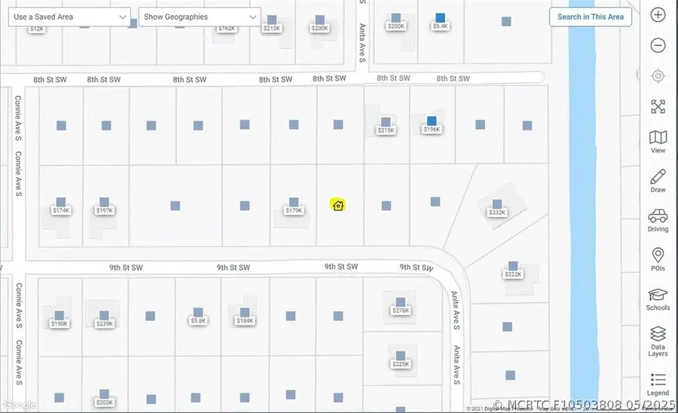
Task: Select the $5.8K property marker
Action: (198, 317)
